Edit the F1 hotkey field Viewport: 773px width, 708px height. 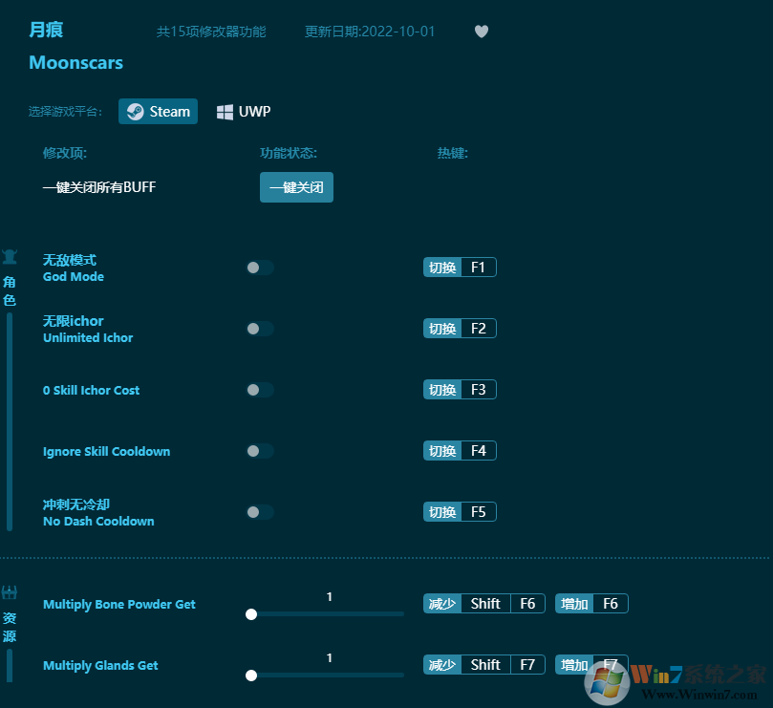(478, 268)
